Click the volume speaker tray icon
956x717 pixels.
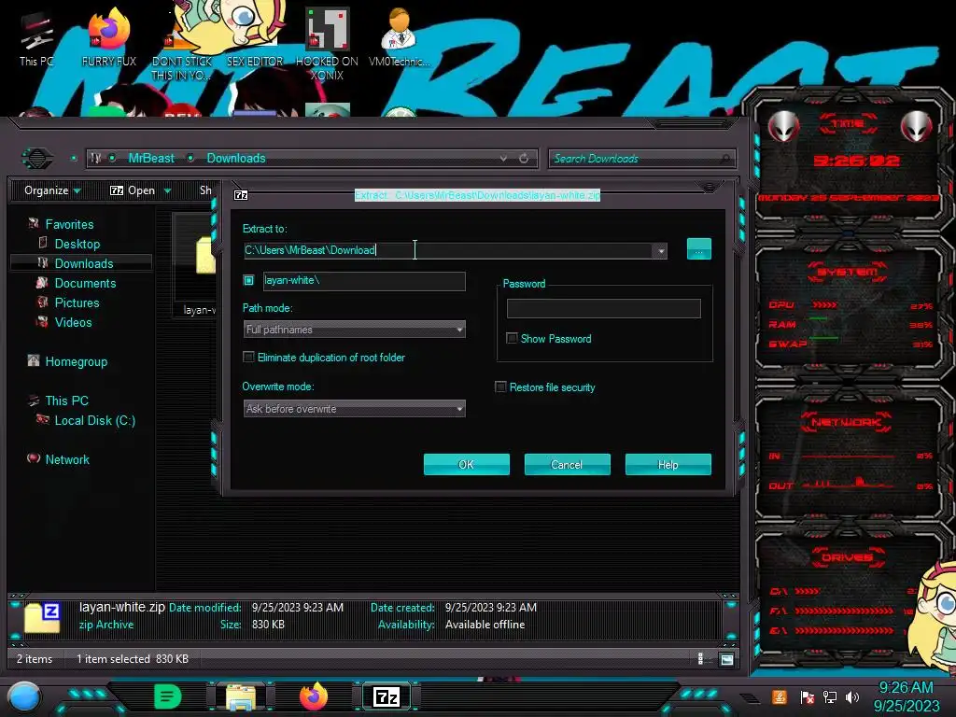852,696
